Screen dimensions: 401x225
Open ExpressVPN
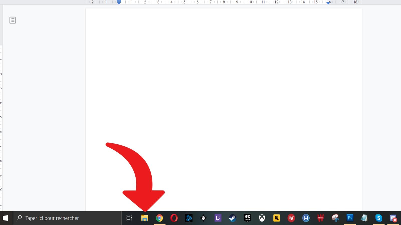click(x=291, y=218)
